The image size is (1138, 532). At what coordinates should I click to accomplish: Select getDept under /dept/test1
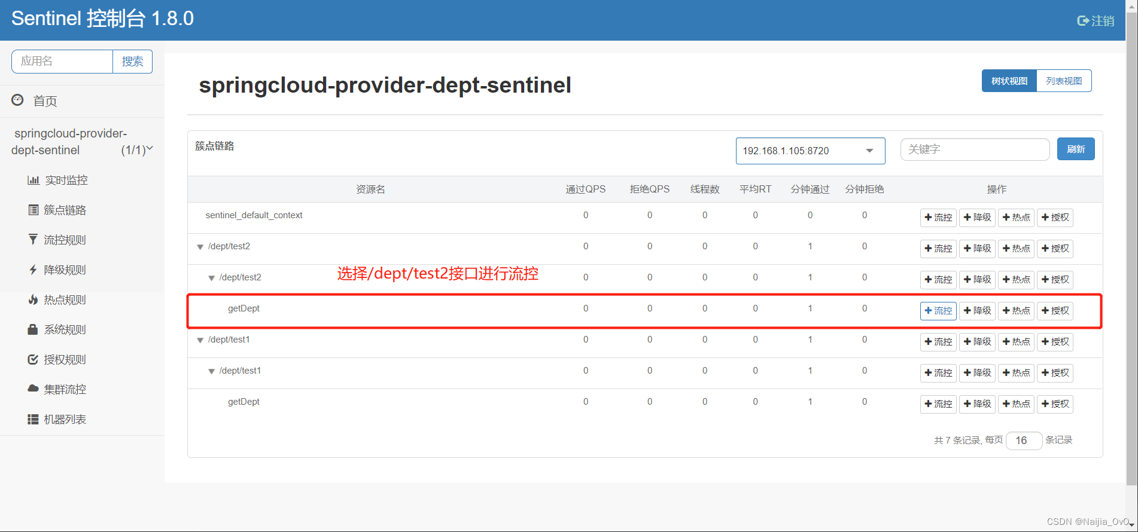244,402
